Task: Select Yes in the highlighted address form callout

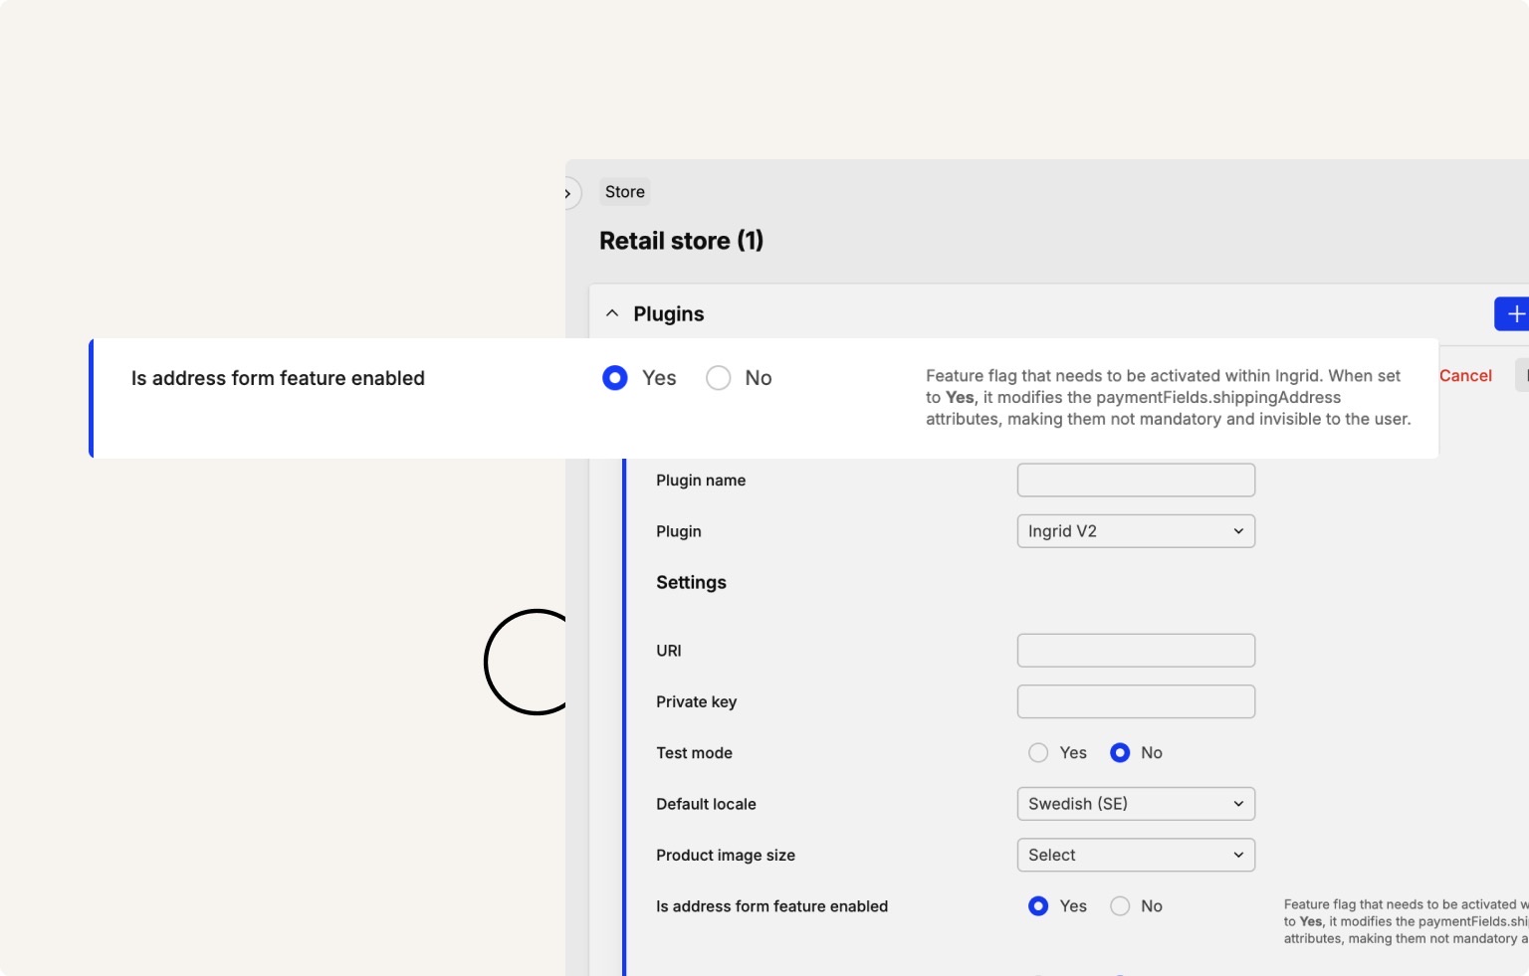Action: (615, 378)
